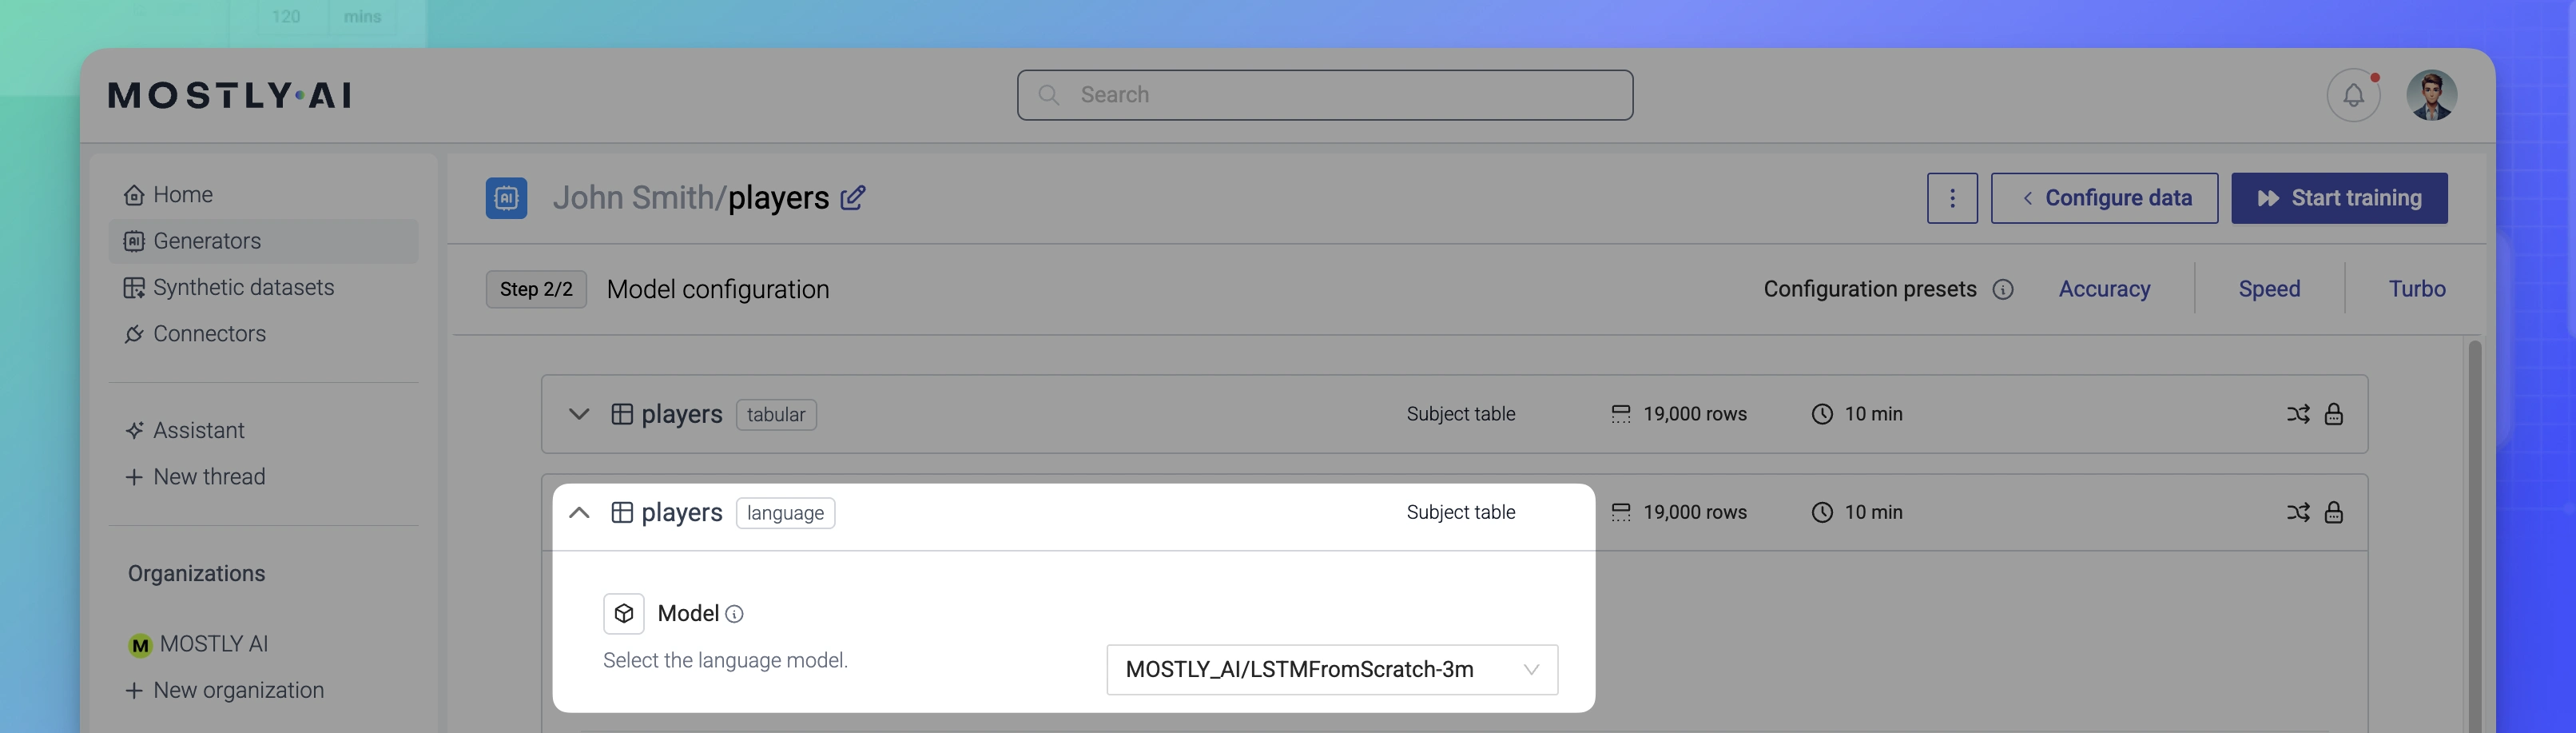Show Configuration presets info tooltip
The width and height of the screenshot is (2576, 733).
click(x=2003, y=289)
